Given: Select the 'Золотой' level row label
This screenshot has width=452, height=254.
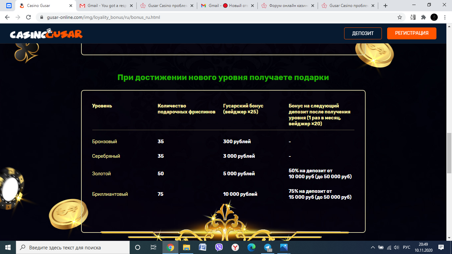Looking at the screenshot, I should (x=101, y=174).
